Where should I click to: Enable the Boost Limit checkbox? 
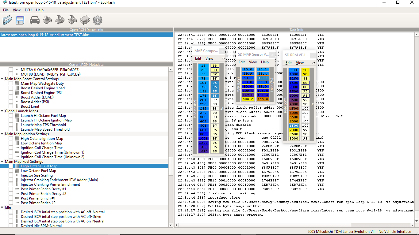(11, 106)
